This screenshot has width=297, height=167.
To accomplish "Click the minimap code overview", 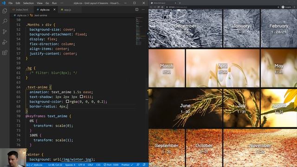I will point(140,31).
